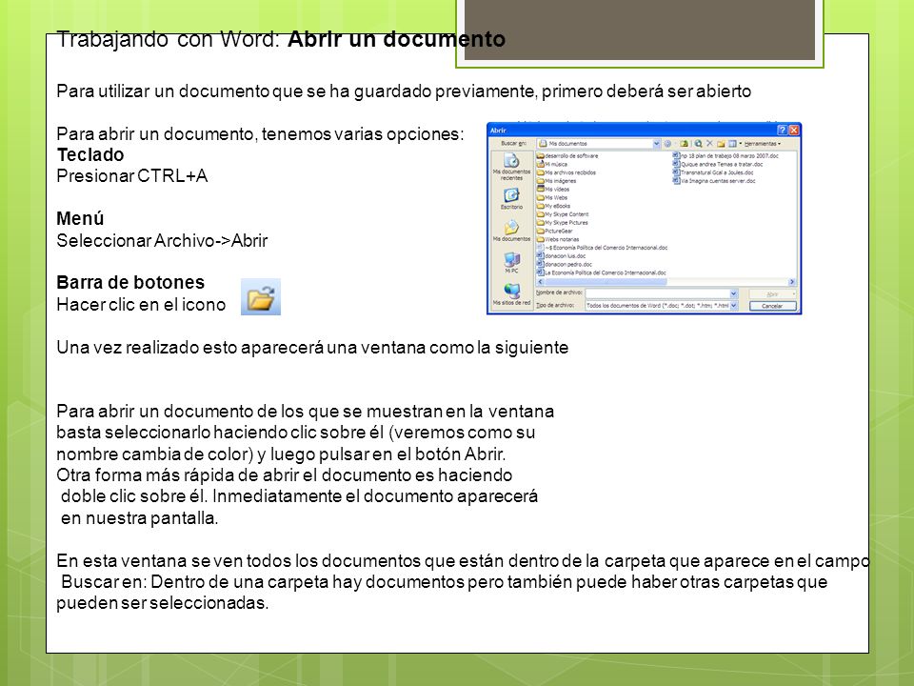
Task: Click the horizontal scrollbar thumb in file list
Action: point(606,282)
